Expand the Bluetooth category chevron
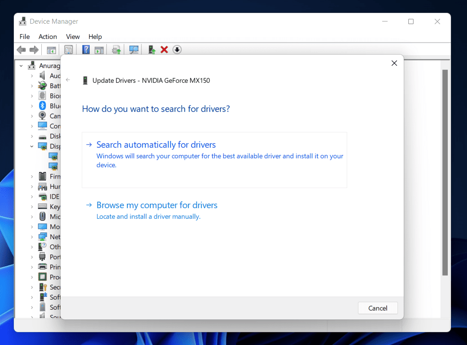 [32, 106]
